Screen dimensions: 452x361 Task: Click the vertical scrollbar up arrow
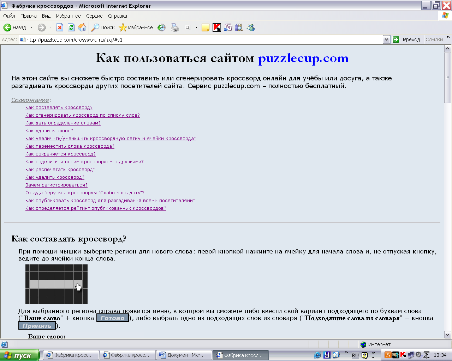coord(448,49)
